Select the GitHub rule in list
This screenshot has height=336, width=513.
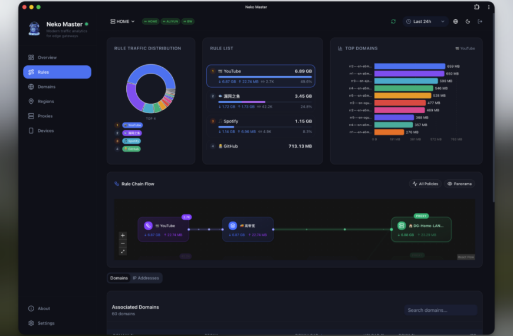[x=261, y=146]
